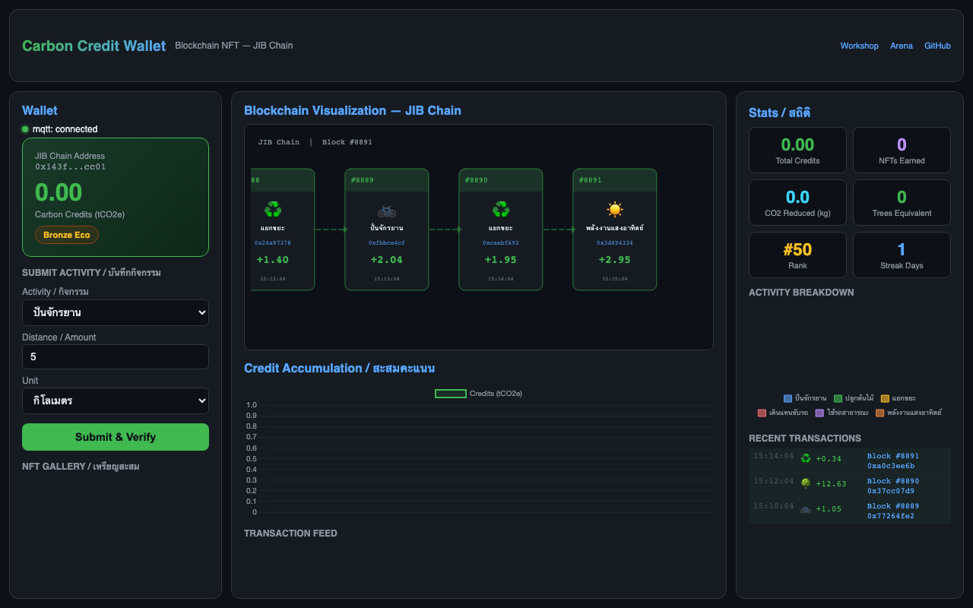Click bicycle icon in the +1.05 transaction

click(806, 509)
